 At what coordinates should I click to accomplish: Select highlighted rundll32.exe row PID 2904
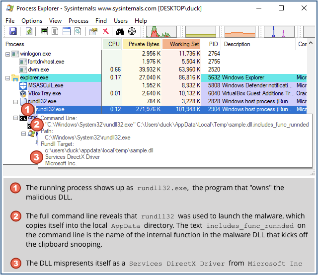155,109
